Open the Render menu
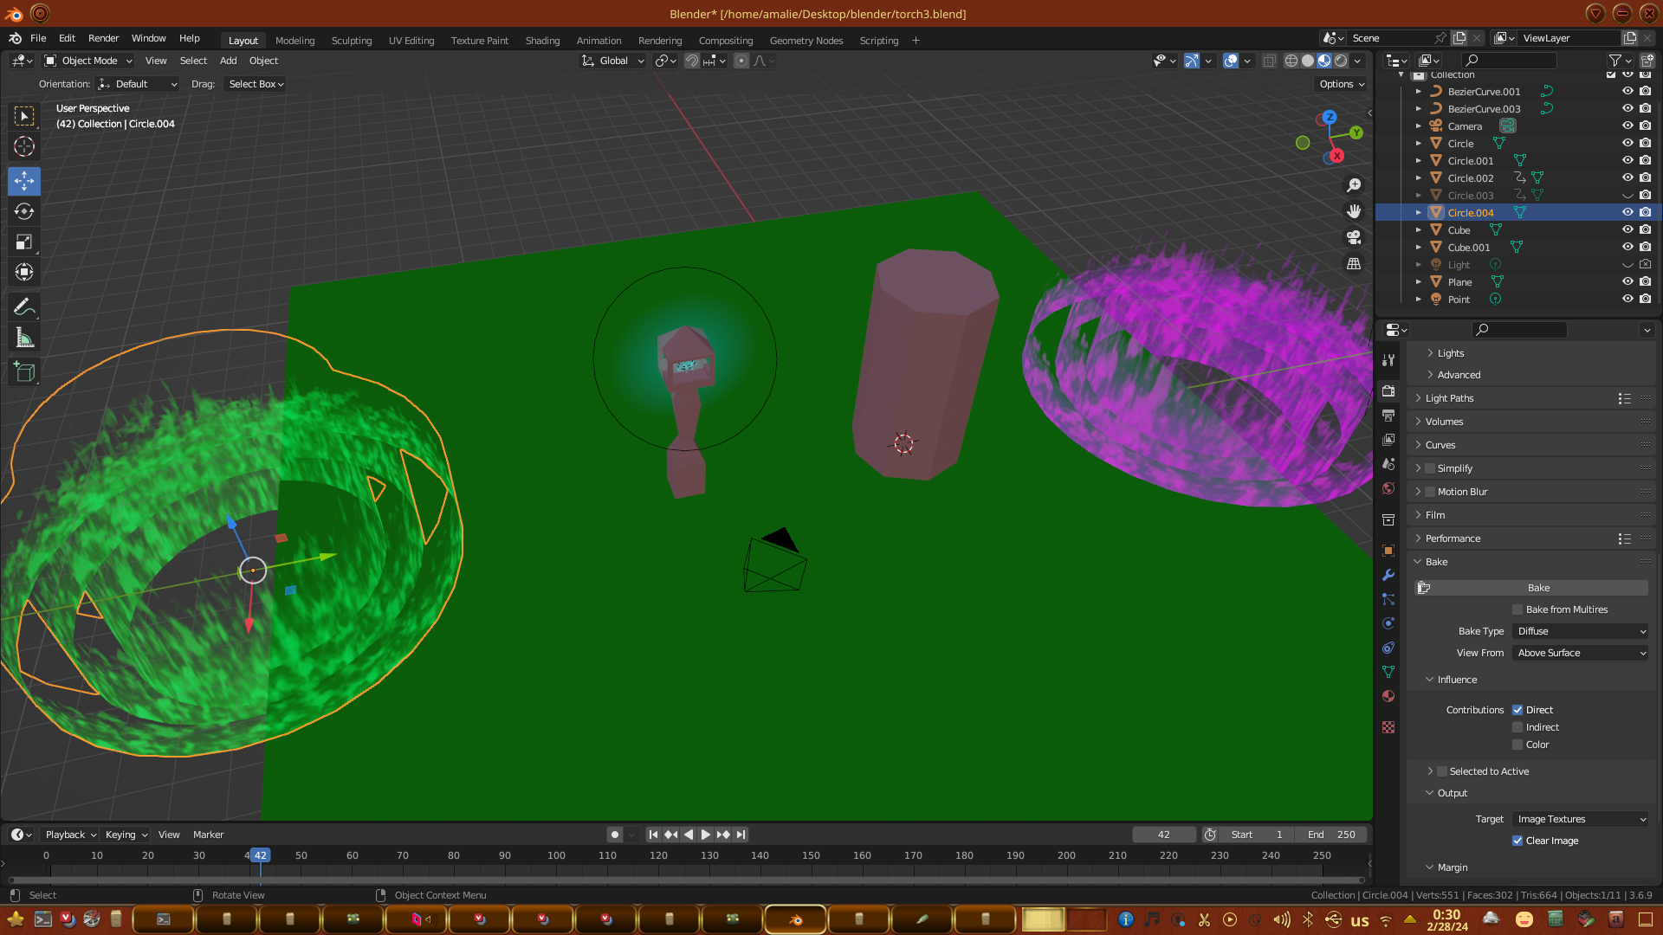Screen dimensions: 1663x935 [x=103, y=38]
